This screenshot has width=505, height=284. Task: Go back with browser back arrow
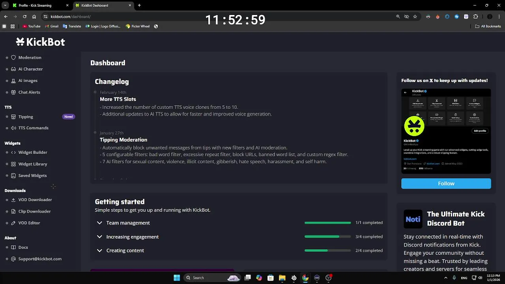tap(6, 17)
